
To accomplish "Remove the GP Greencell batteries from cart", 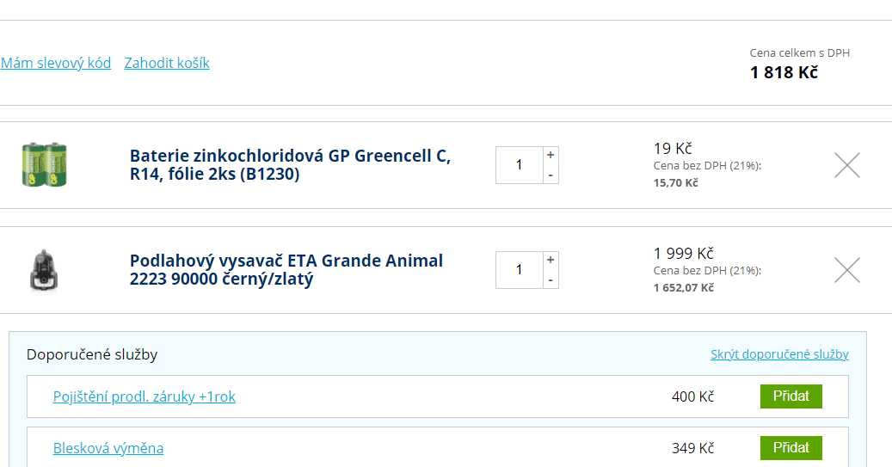I will [x=847, y=165].
